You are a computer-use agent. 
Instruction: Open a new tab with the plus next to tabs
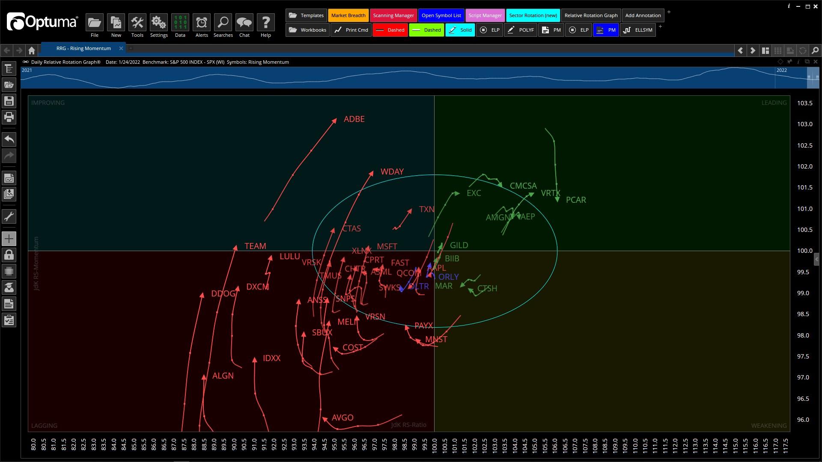(x=131, y=49)
